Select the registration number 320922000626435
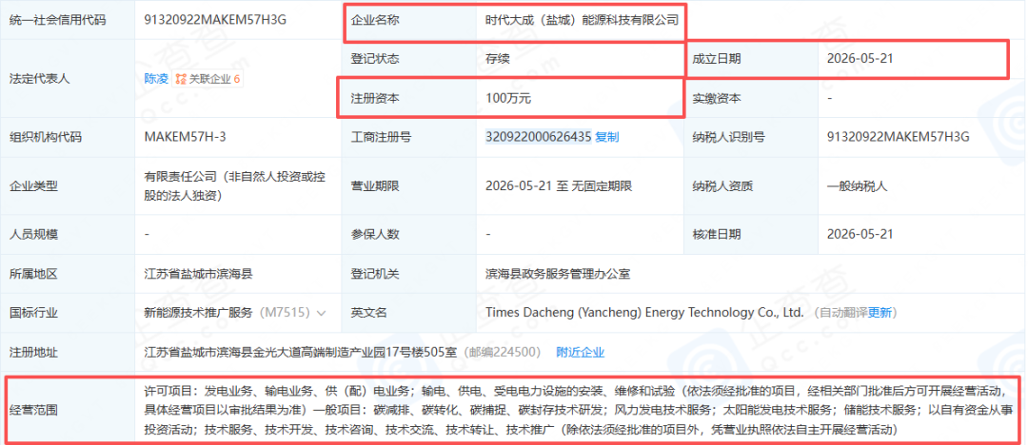This screenshot has height=445, width=1028. (x=539, y=137)
